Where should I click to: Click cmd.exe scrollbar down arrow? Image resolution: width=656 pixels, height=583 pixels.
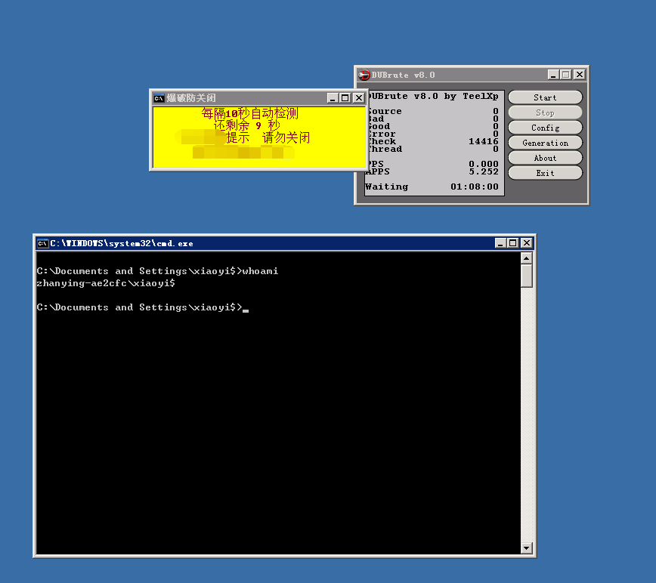click(x=527, y=548)
